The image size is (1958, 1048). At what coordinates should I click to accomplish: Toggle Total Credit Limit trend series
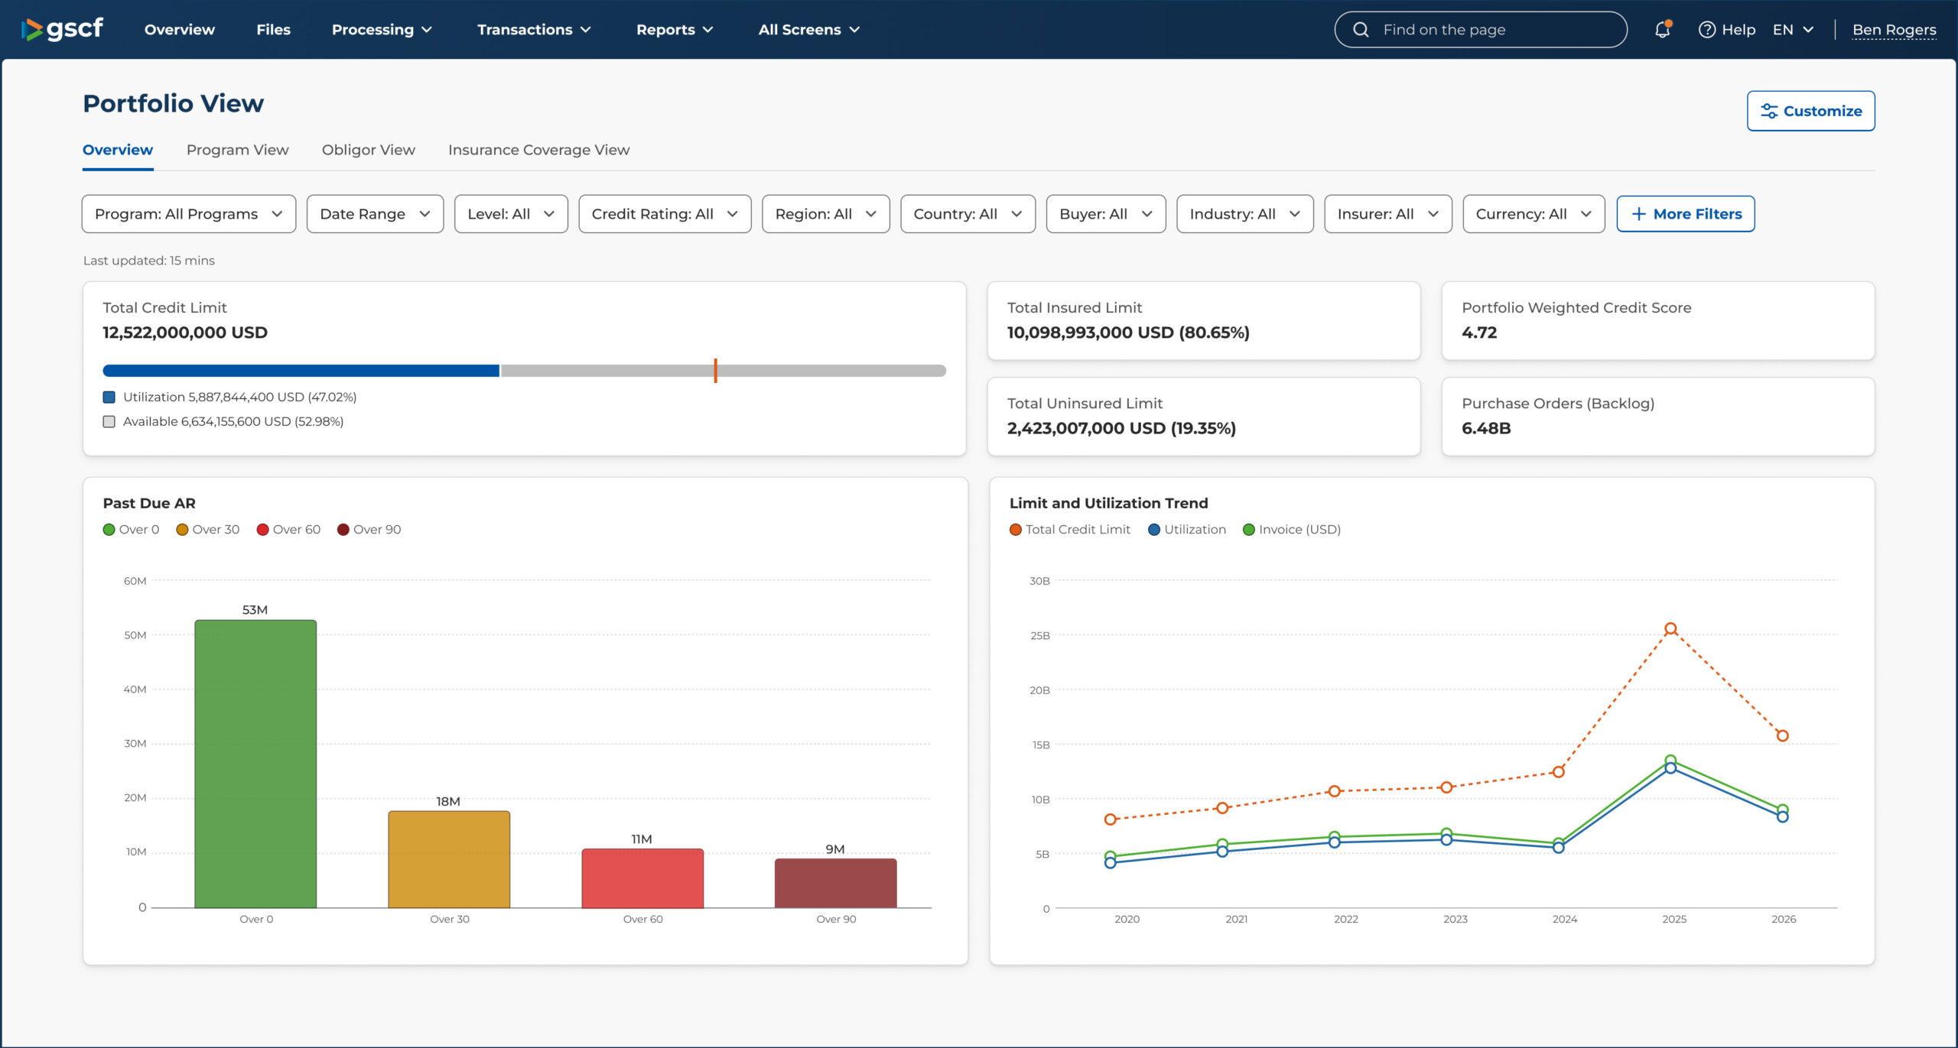pyautogui.click(x=1069, y=530)
